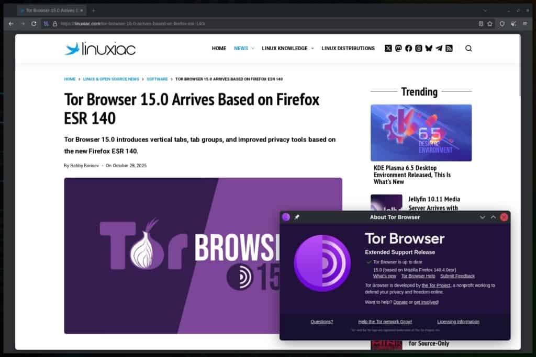This screenshot has height=357, width=536.
Task: Click the Mastodon social icon
Action: 398,48
